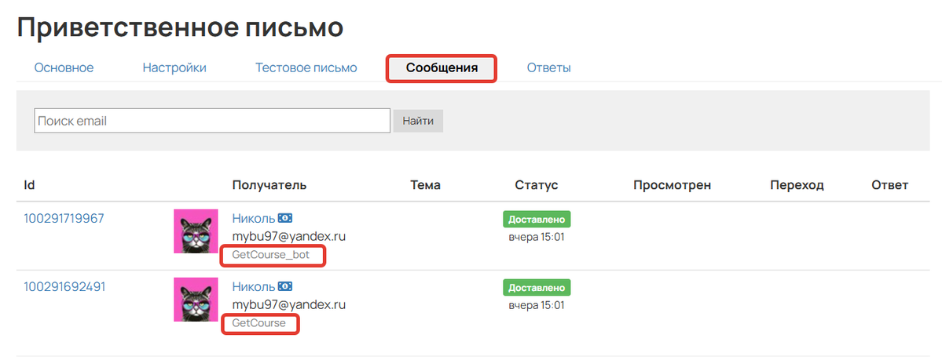This screenshot has width=942, height=360.
Task: Click the Переход column header
Action: tap(797, 185)
